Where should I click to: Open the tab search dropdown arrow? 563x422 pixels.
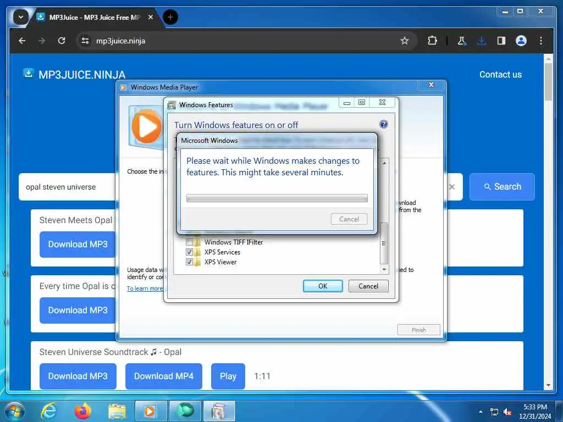pyautogui.click(x=21, y=17)
